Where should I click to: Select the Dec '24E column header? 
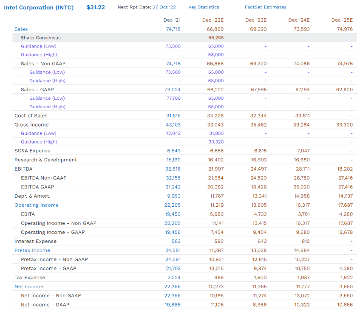299,20
